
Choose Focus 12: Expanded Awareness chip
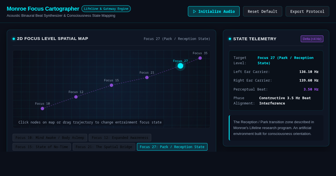pyautogui.click(x=120, y=138)
